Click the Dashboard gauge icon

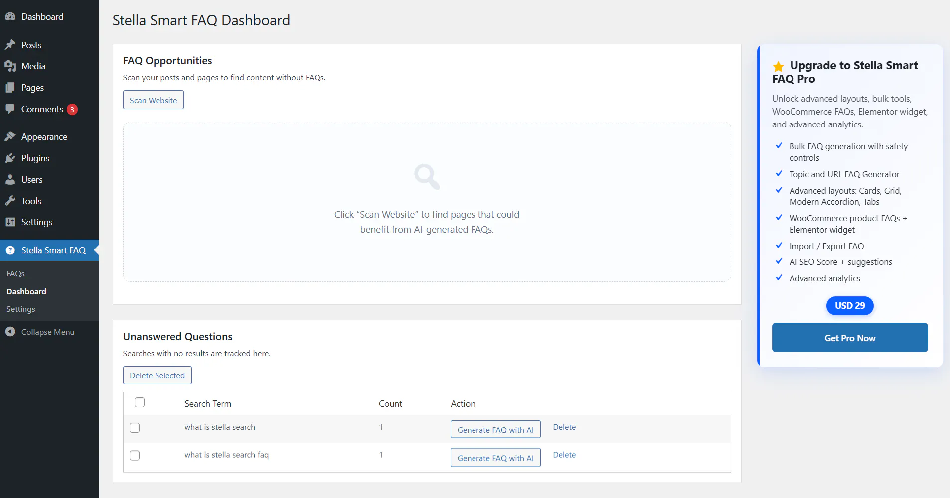point(10,16)
